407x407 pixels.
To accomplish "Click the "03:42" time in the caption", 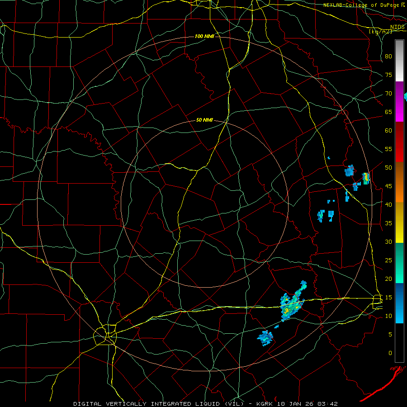I will click(327, 404).
